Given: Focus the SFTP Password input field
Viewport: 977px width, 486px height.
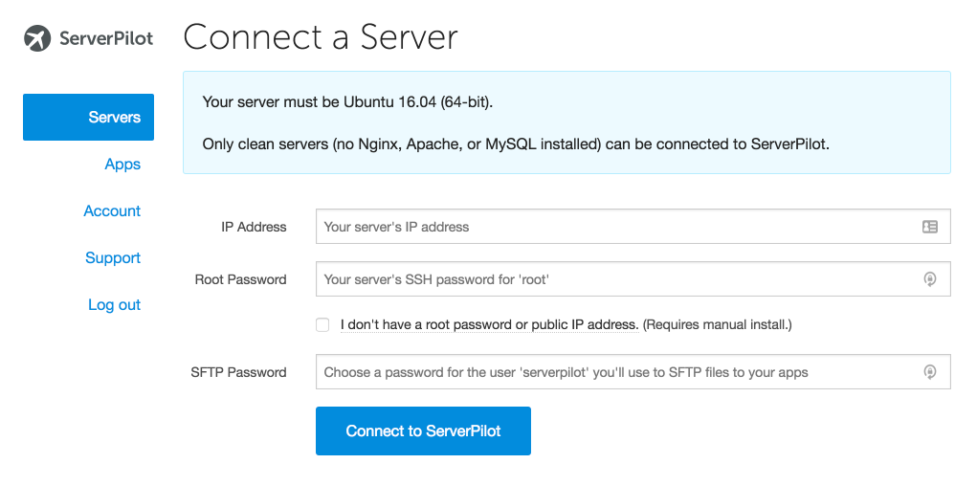Looking at the screenshot, I should pos(633,372).
